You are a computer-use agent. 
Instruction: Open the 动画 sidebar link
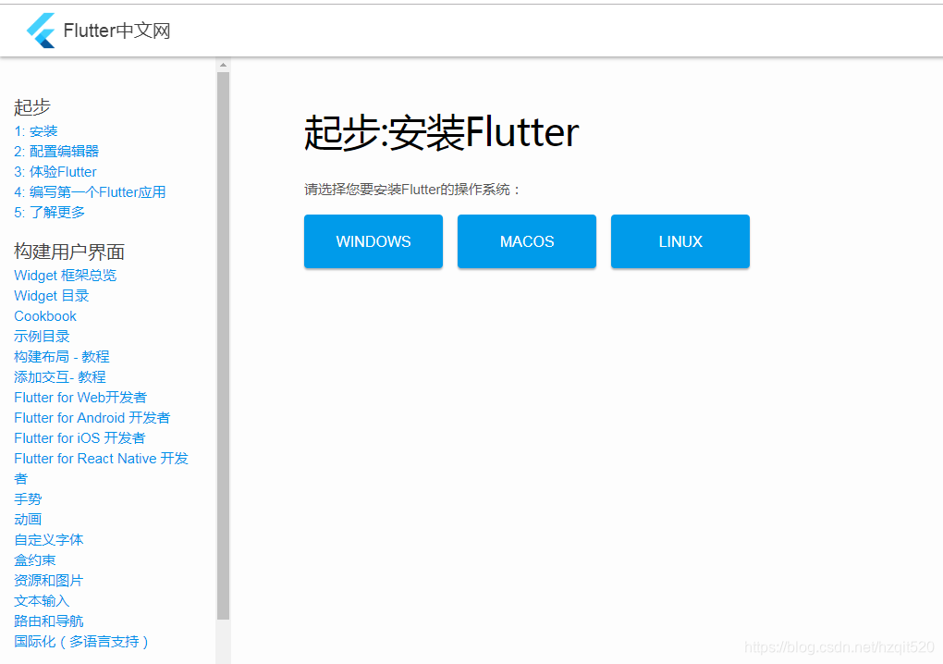click(29, 520)
